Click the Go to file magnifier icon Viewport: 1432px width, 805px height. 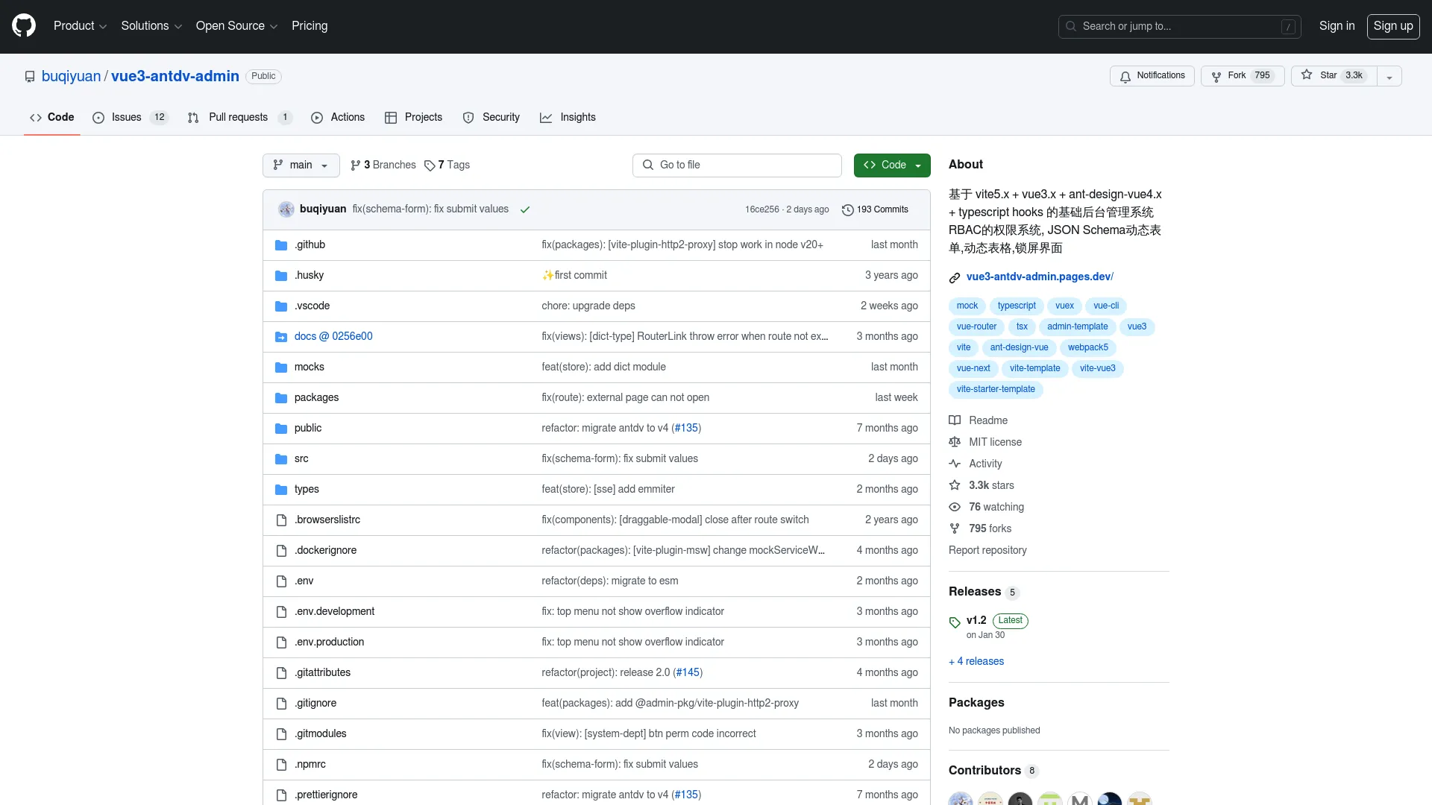(648, 165)
